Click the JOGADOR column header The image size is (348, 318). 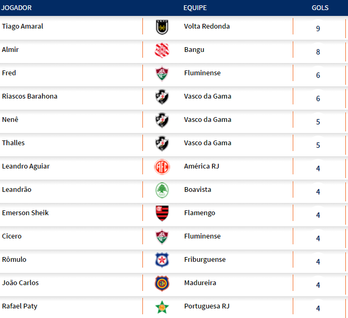pos(17,8)
